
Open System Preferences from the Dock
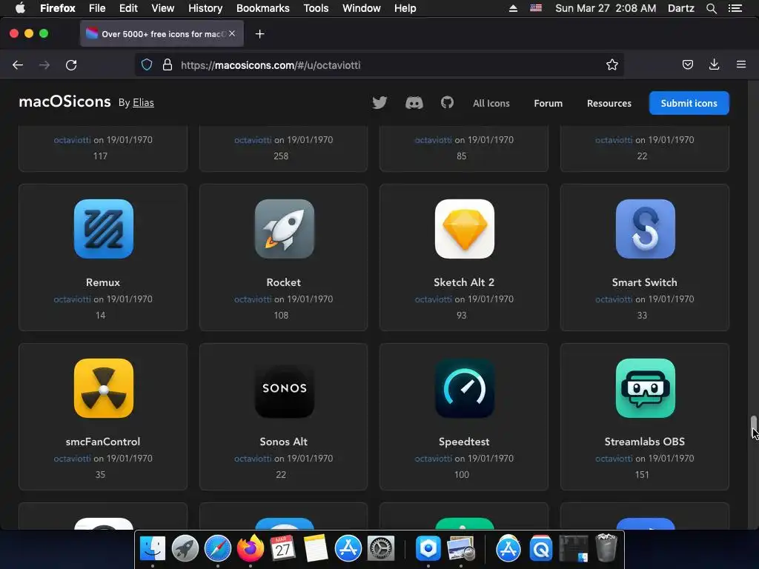(x=381, y=549)
